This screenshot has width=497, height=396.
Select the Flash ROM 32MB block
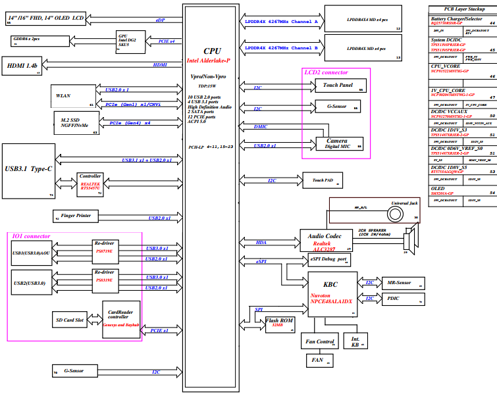pyautogui.click(x=280, y=324)
